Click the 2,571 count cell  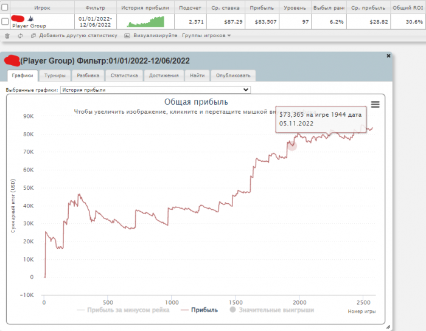(190, 22)
